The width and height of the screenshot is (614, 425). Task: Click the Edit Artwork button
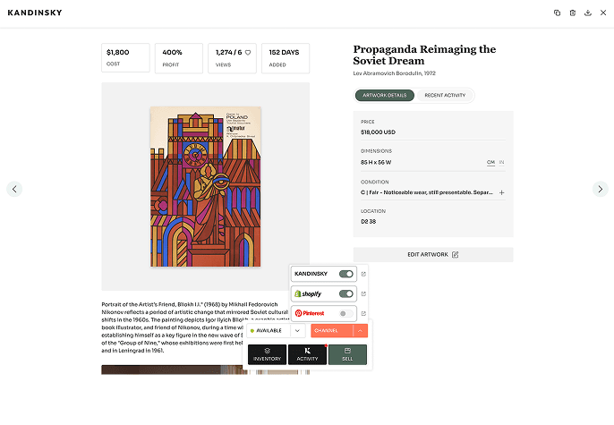point(433,255)
